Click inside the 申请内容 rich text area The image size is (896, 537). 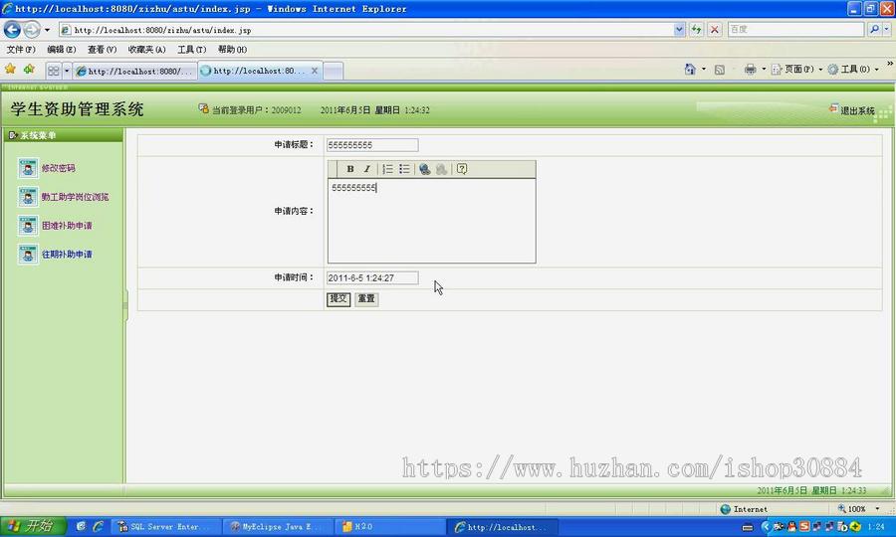click(431, 221)
